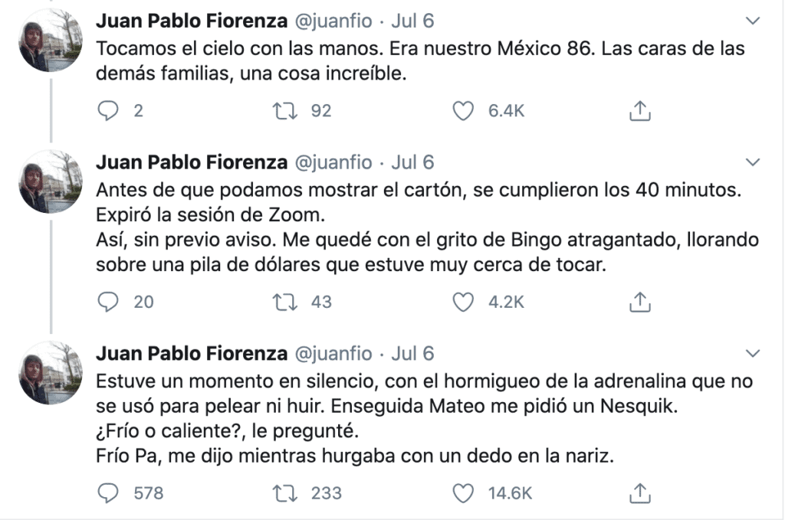
Task: Expand options menu on the Zoom tweet
Action: pos(754,162)
